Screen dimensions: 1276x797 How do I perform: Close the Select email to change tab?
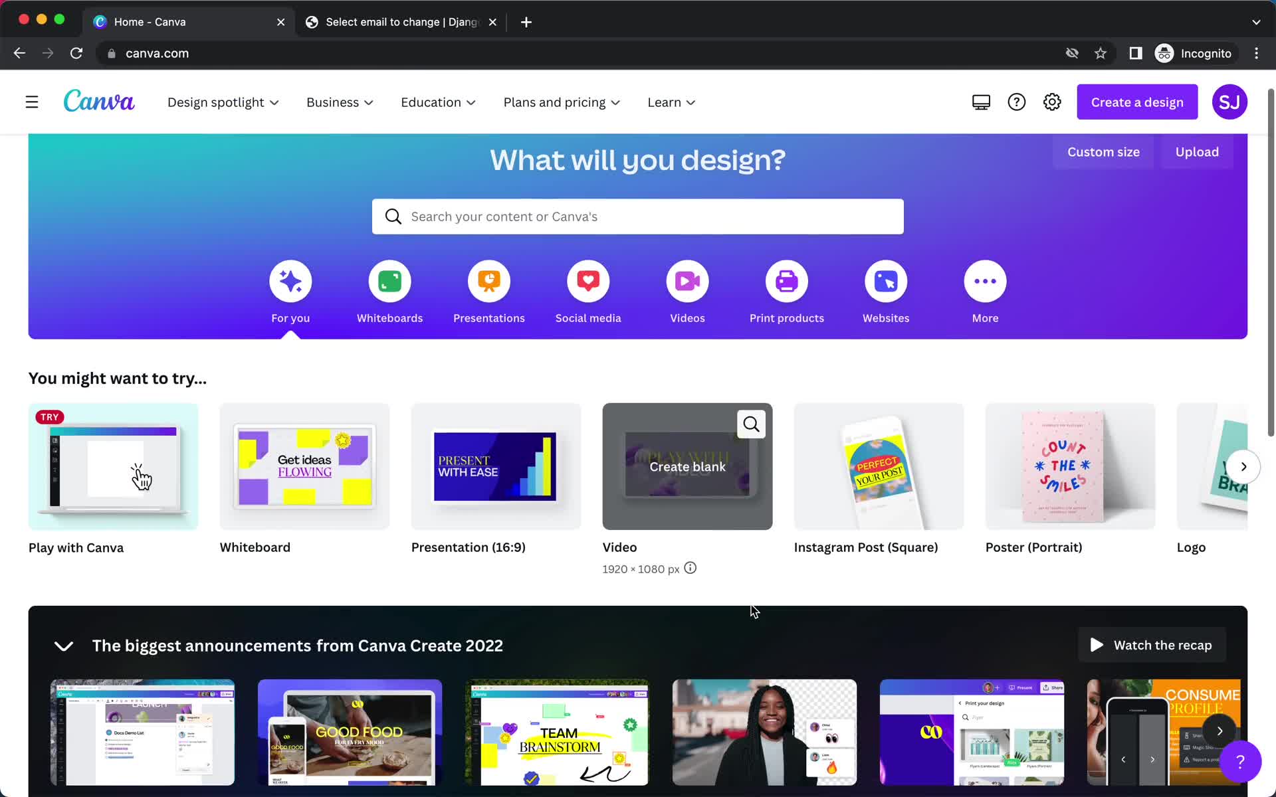pos(492,22)
